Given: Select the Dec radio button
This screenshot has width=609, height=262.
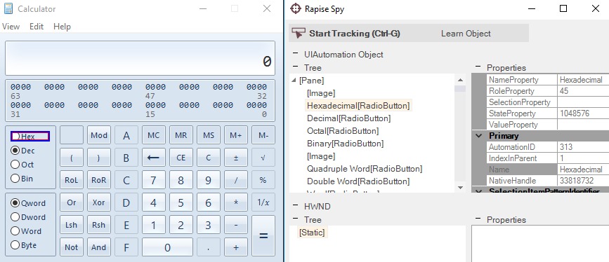Looking at the screenshot, I should (x=23, y=151).
